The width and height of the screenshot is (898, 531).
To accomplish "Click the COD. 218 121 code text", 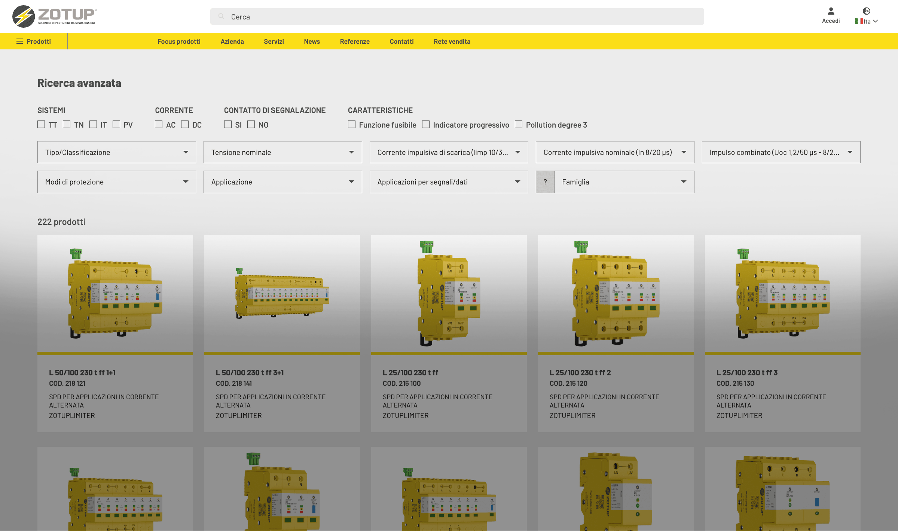I will (67, 384).
